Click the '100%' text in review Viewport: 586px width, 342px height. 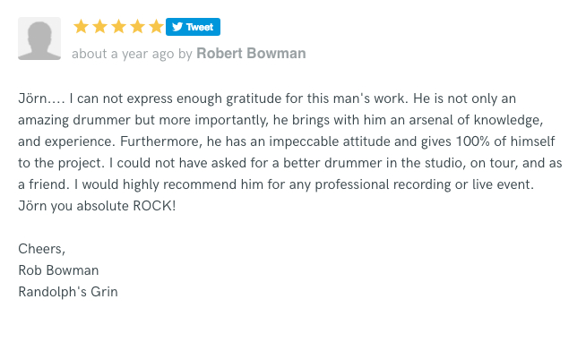(x=472, y=141)
